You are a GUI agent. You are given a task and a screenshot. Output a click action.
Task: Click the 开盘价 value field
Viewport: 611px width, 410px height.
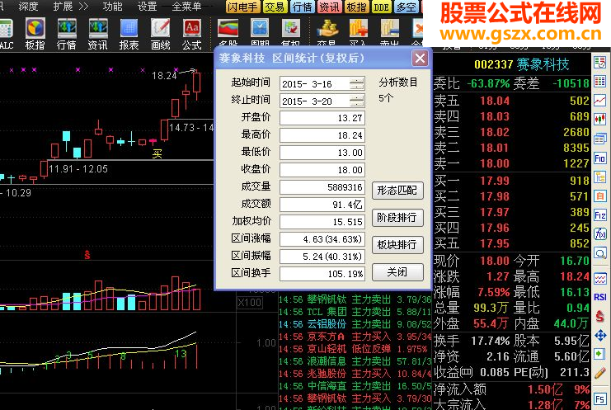pyautogui.click(x=322, y=118)
